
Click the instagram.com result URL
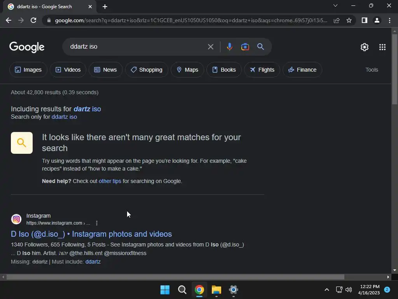click(x=58, y=223)
